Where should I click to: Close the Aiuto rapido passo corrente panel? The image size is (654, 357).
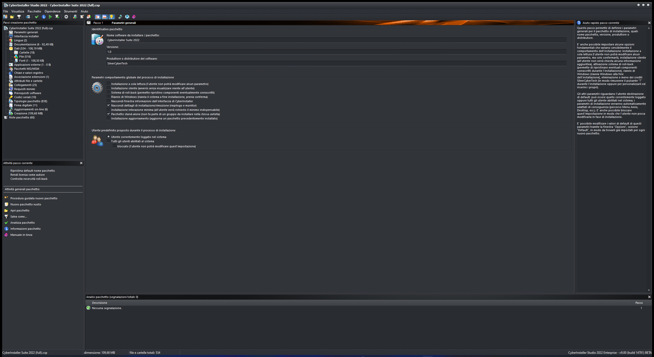(x=649, y=23)
